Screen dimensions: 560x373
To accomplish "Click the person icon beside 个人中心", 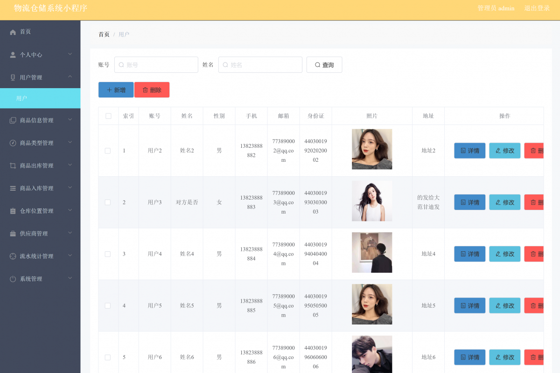I will (13, 55).
